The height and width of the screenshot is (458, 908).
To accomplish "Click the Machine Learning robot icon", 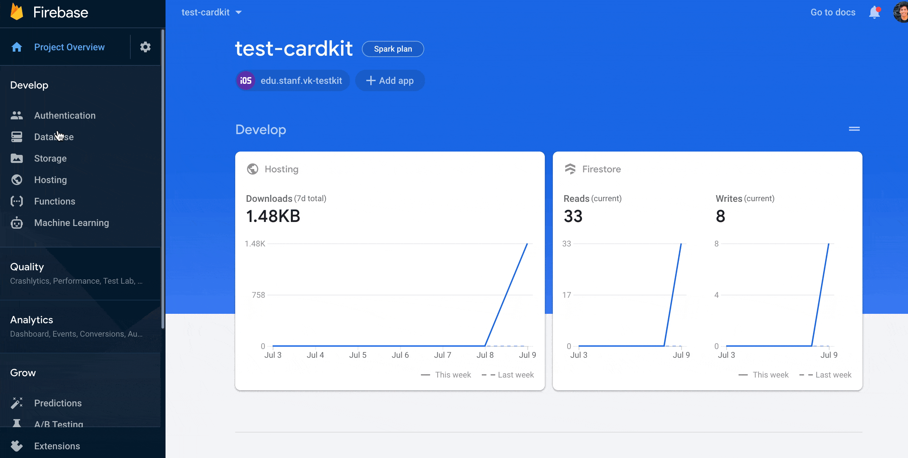I will click(x=16, y=223).
